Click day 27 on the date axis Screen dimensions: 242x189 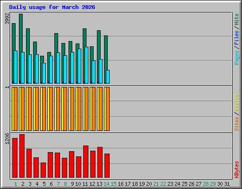coord(199,184)
